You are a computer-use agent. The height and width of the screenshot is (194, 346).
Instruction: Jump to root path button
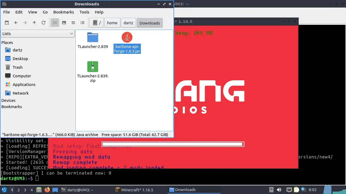97,23
